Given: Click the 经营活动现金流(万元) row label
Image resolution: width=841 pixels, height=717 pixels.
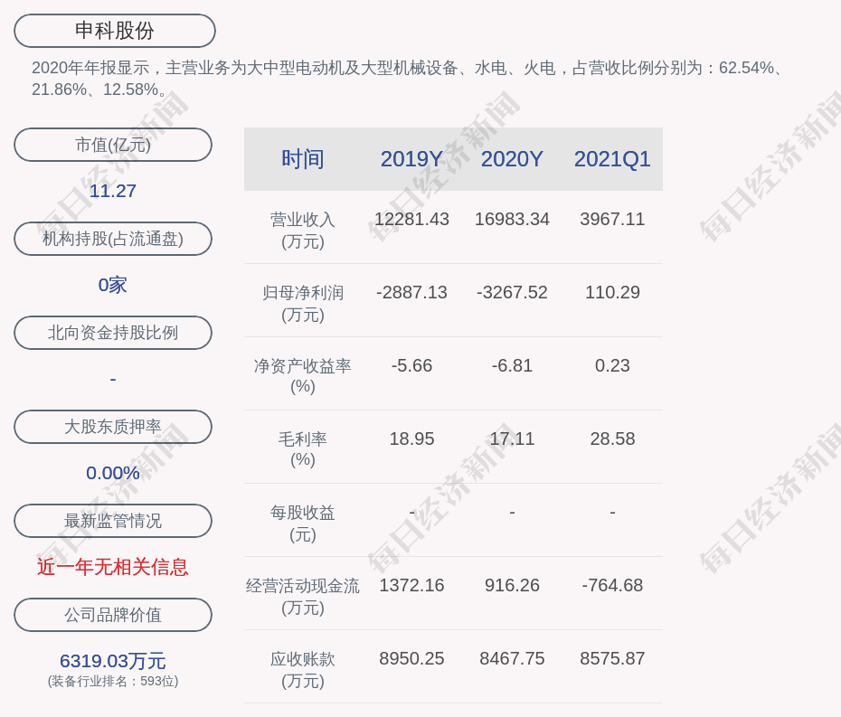Looking at the screenshot, I should pos(302,596).
